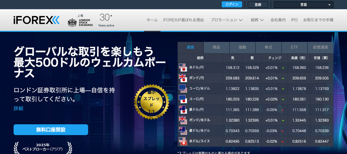This screenshot has height=154, width=347.
Task: Switch to the ETF tab
Action: click(x=294, y=47)
